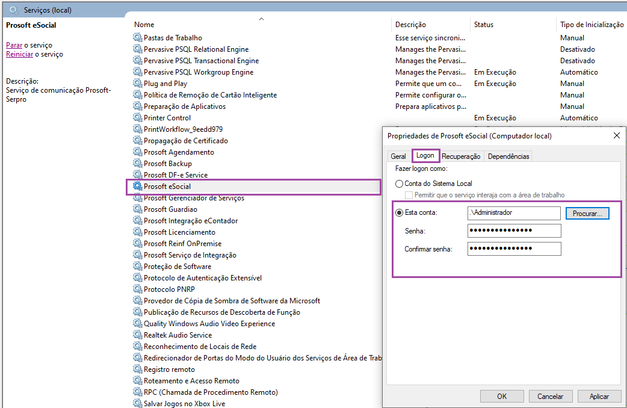Focus the Senha password field
The width and height of the screenshot is (627, 408).
[514, 231]
